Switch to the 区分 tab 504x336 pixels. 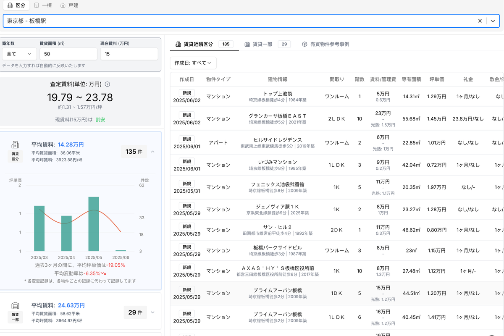(16, 5)
